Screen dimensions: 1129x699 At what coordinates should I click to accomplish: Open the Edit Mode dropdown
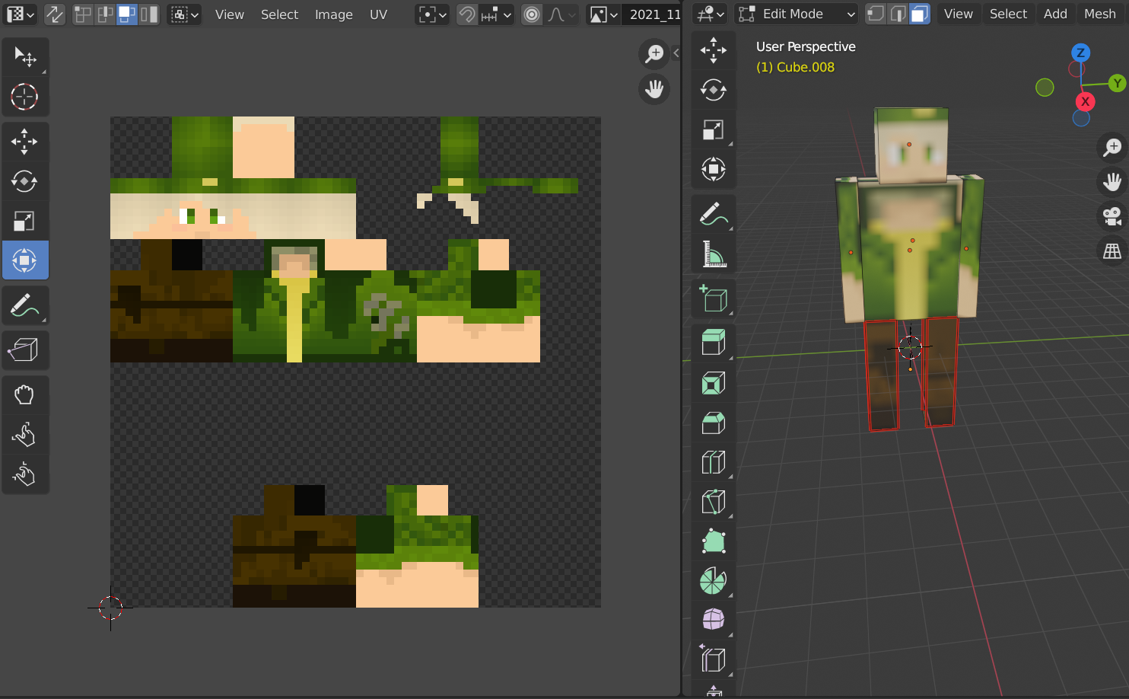coord(797,14)
